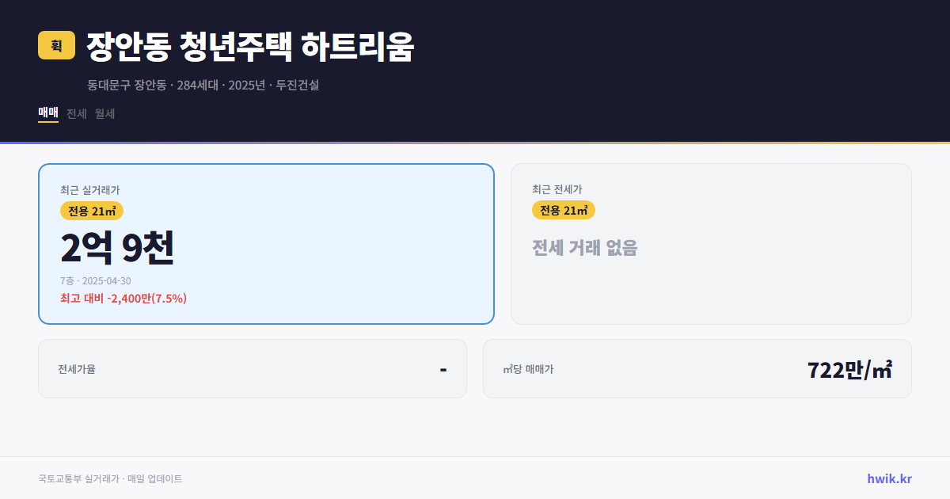
Task: Select the active 매매 tab
Action: 47,113
